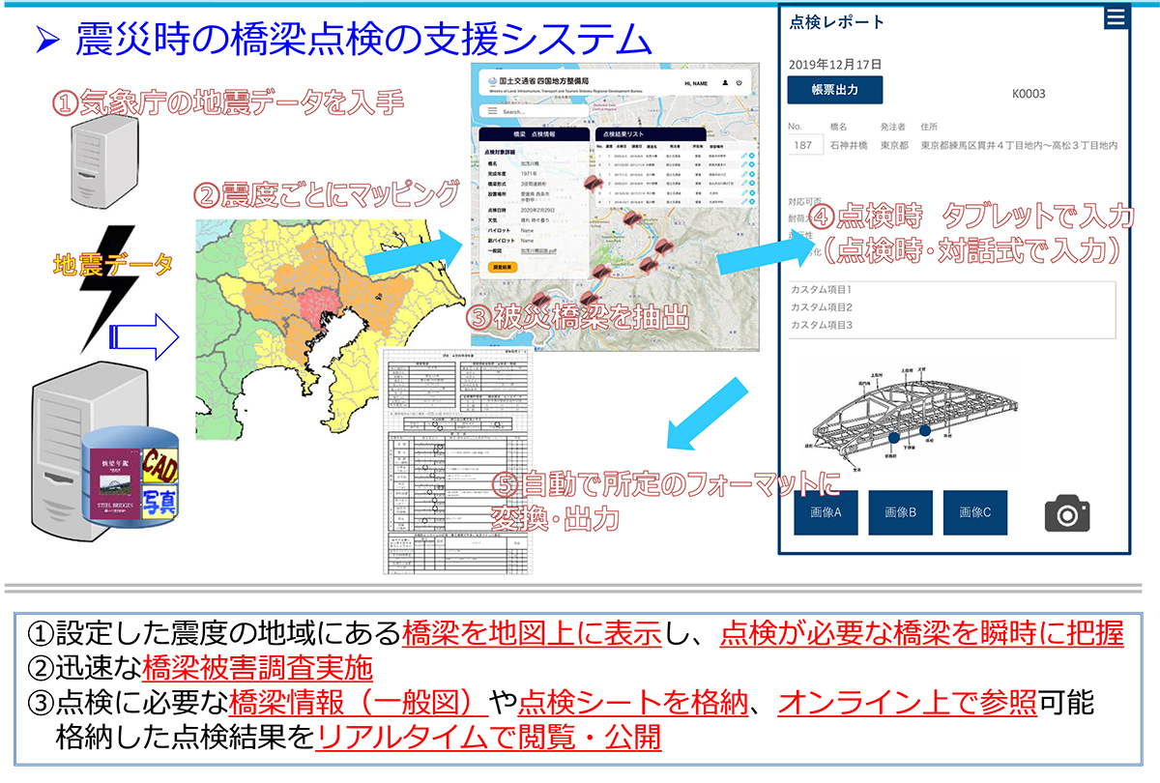Viewport: 1160px width, 783px height.
Task: Click the yellow 調査結果 button
Action: point(503,265)
